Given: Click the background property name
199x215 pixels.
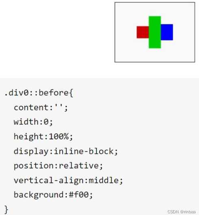Looking at the screenshot, I should (x=39, y=195).
